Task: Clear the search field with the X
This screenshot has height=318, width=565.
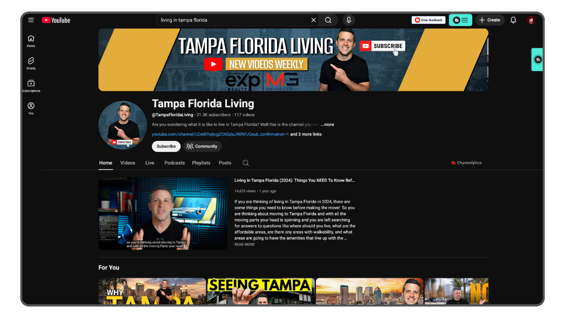Action: pyautogui.click(x=313, y=20)
